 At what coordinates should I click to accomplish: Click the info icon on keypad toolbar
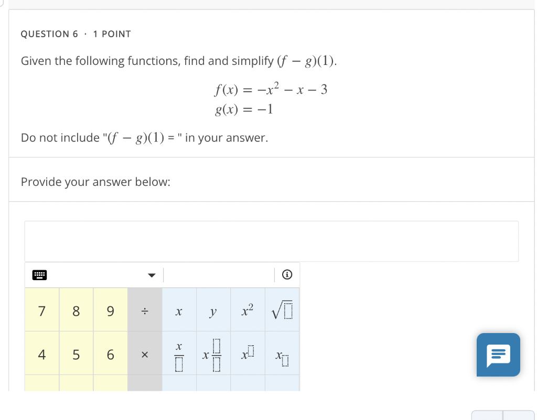coord(287,274)
